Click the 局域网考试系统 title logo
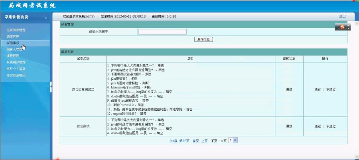 pos(32,6)
